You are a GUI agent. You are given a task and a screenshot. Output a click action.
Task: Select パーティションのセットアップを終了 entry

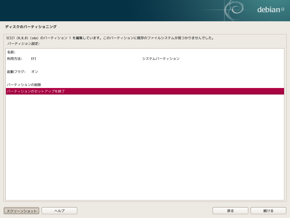click(35, 91)
